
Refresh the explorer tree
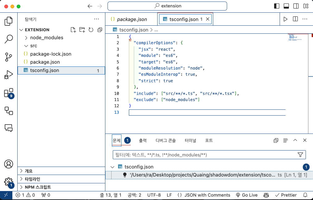pyautogui.click(x=91, y=30)
